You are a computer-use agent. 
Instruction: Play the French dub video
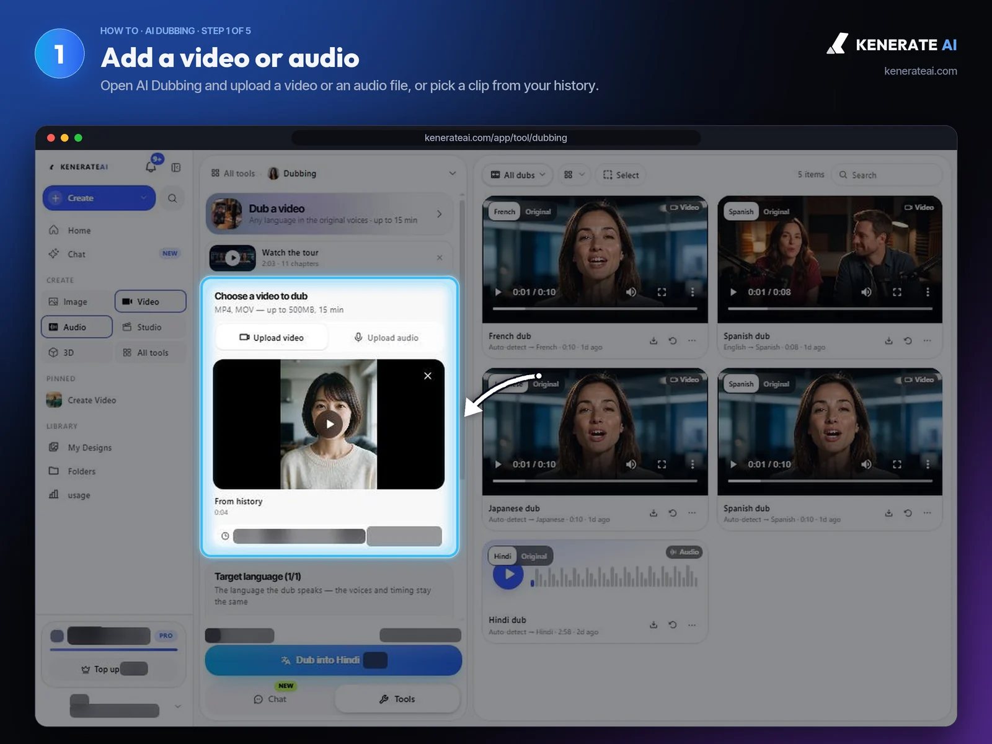pos(498,292)
